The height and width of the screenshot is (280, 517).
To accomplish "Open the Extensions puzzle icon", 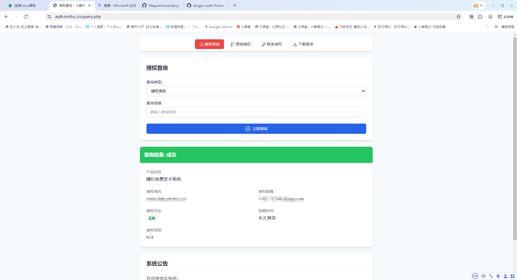I will click(x=481, y=16).
